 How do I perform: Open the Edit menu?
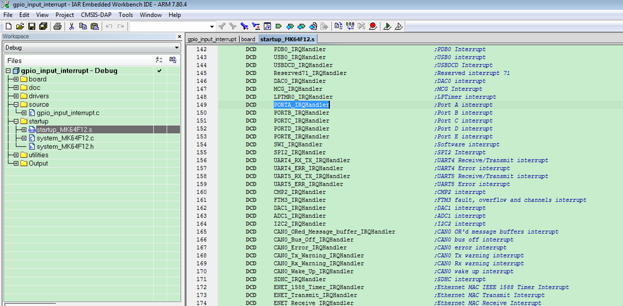point(24,15)
